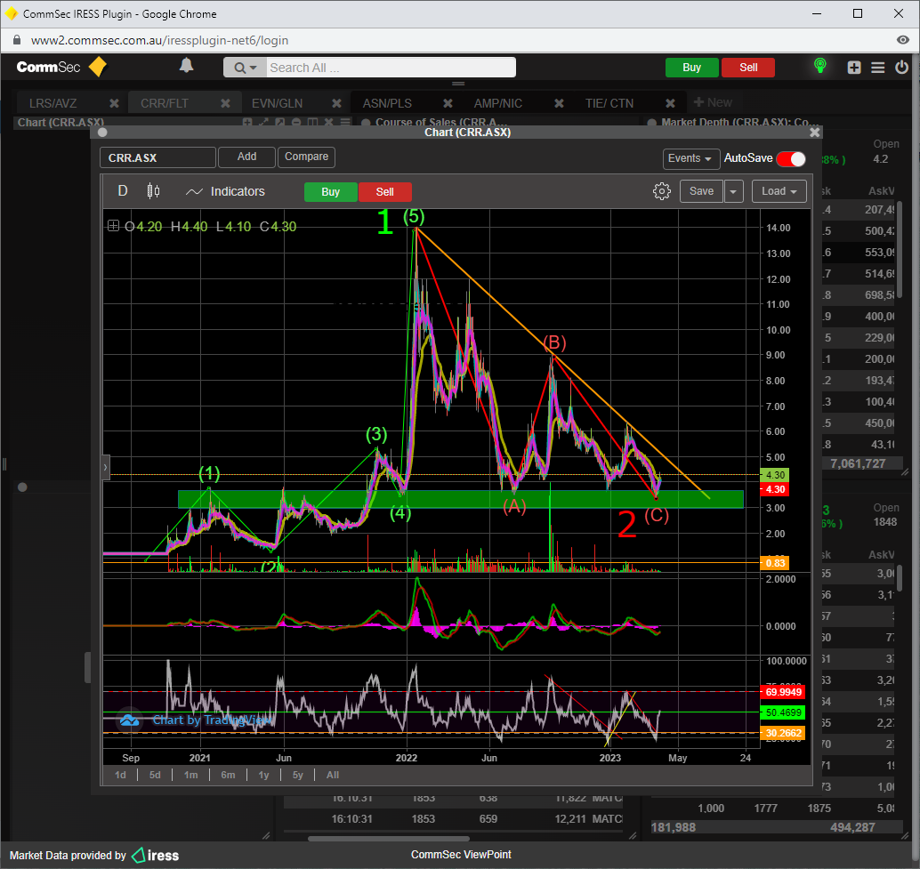View site info padlock in address bar
This screenshot has height=869, width=920.
(x=17, y=40)
